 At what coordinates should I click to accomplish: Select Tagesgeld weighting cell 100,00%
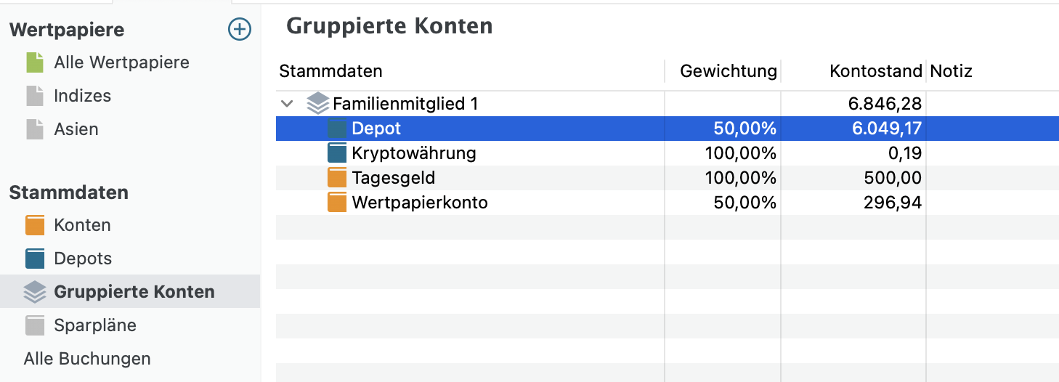click(x=740, y=178)
